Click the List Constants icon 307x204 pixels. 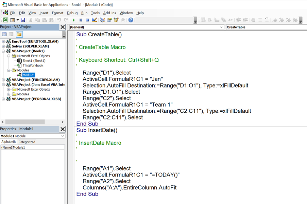pyautogui.click(x=210, y=20)
